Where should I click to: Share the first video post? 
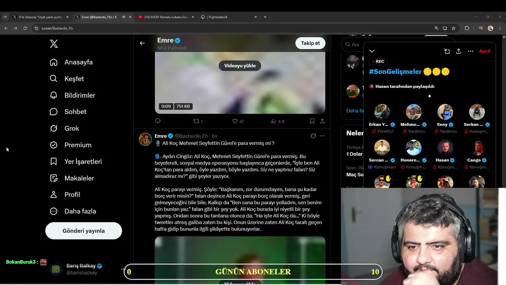[322, 121]
